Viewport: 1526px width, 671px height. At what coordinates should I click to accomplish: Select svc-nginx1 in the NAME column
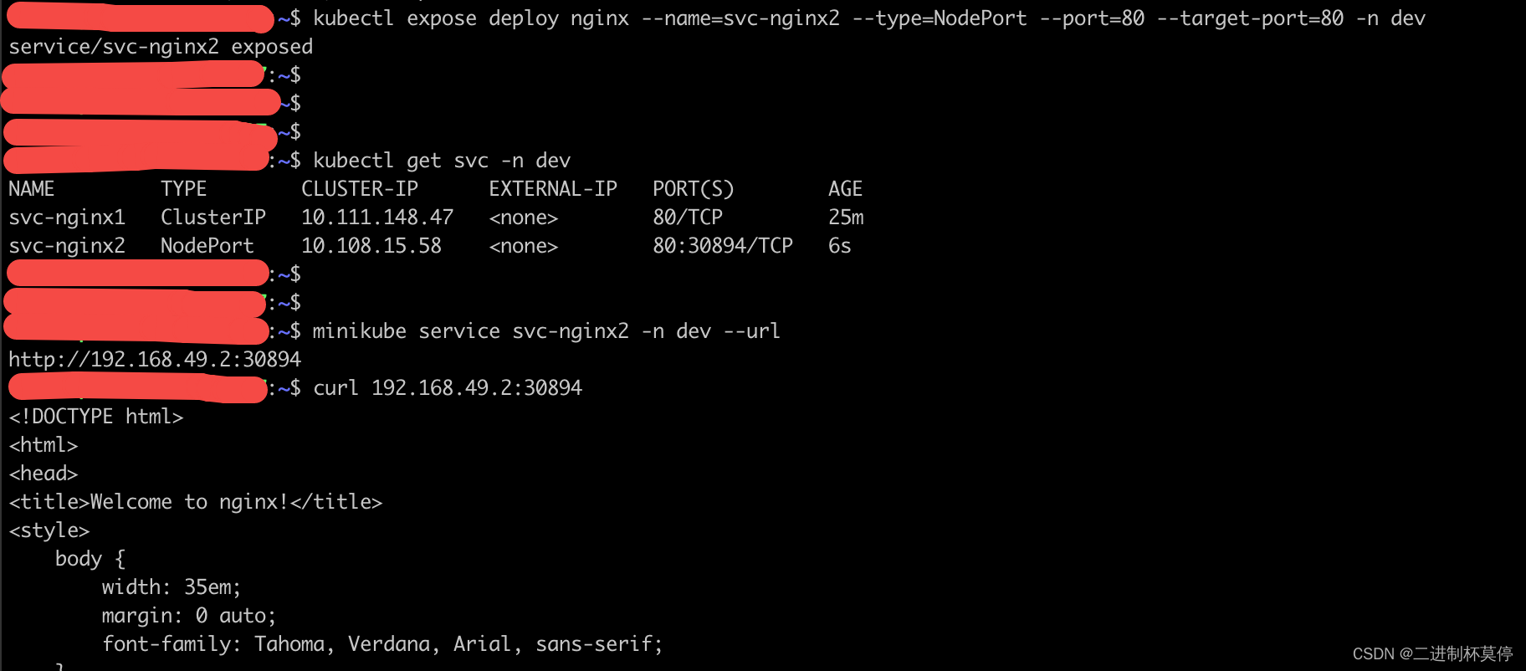click(x=67, y=218)
